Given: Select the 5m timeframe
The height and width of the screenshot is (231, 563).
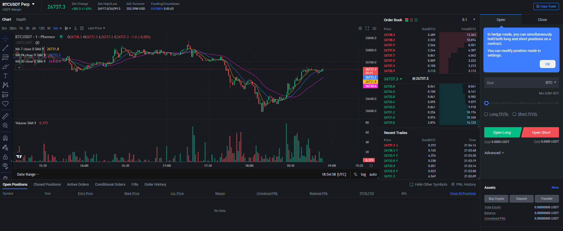Looking at the screenshot, I should (x=4, y=28).
